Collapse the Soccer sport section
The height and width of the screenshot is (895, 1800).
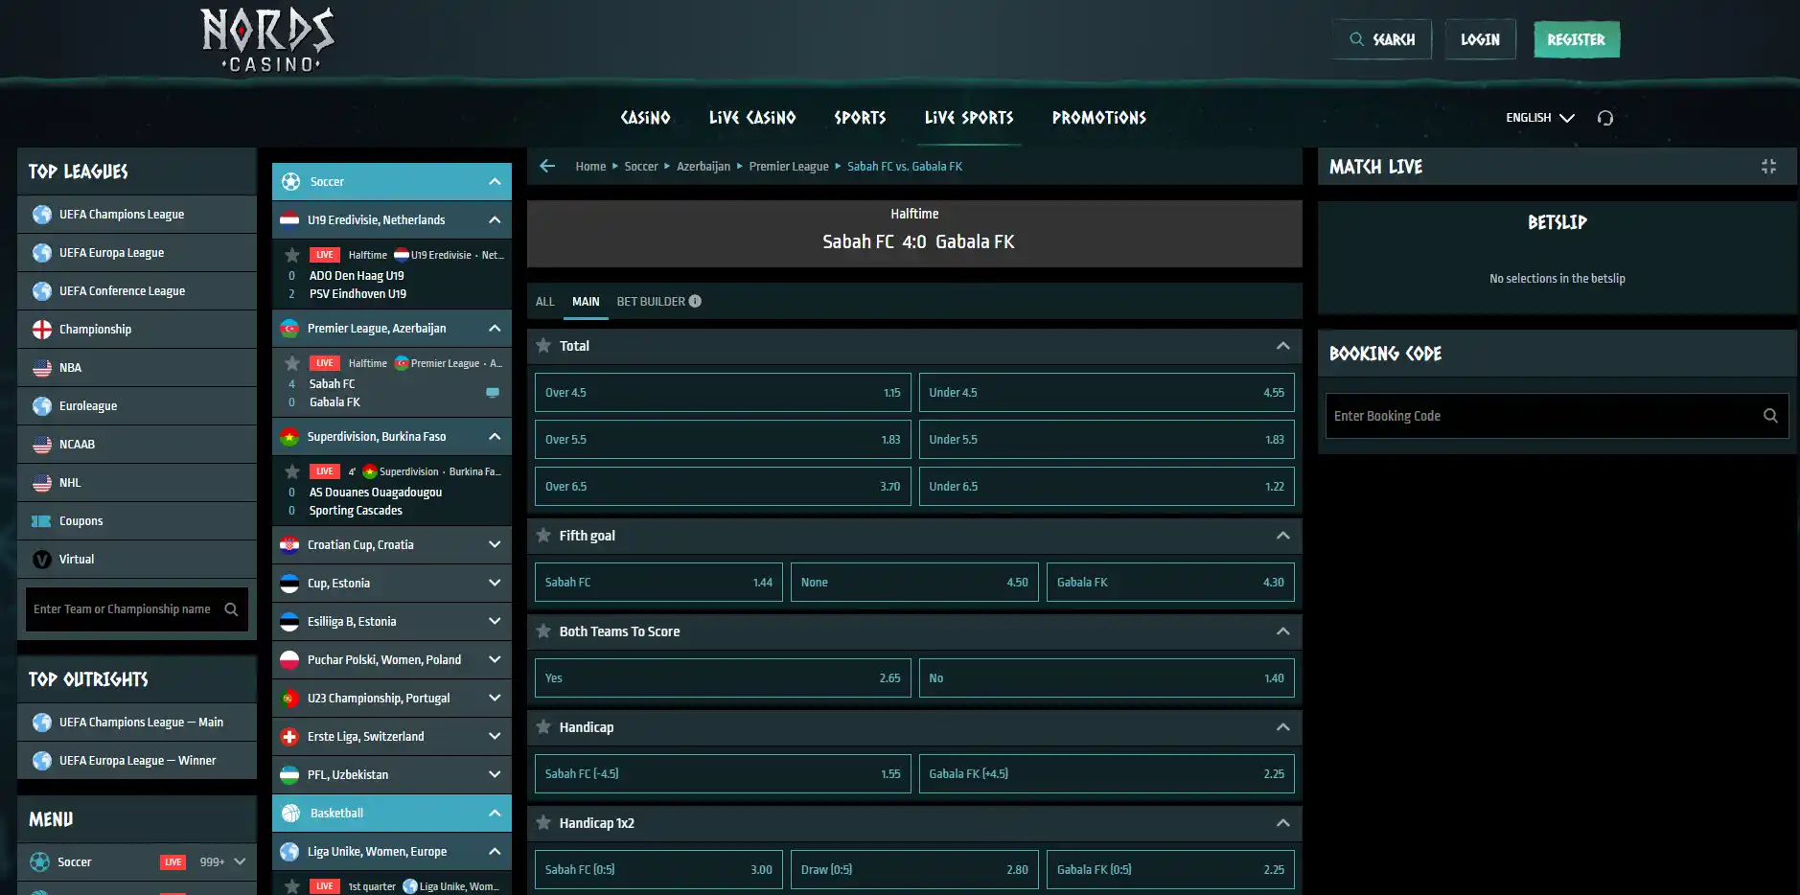[495, 181]
